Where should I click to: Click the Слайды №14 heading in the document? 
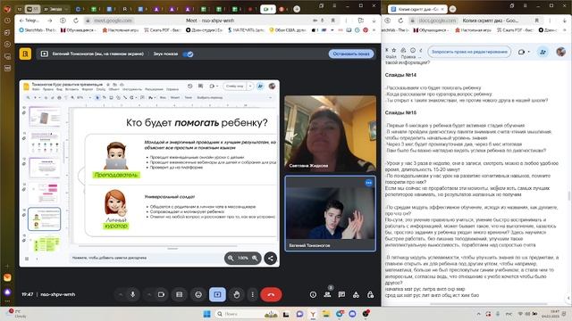[400, 75]
